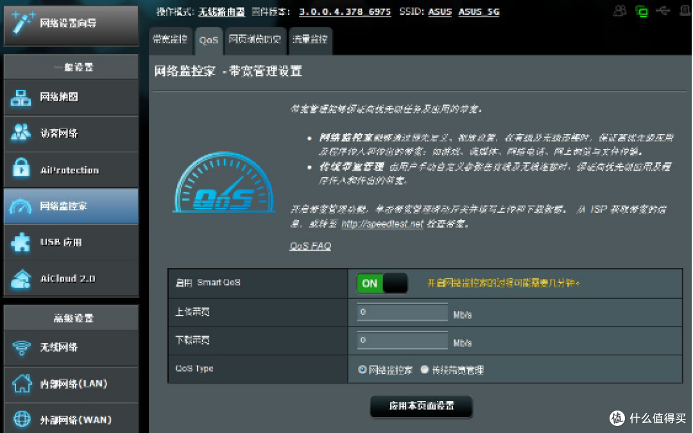This screenshot has width=693, height=433.
Task: Click the 外部网络(WAN) globe icon
Action: point(22,419)
